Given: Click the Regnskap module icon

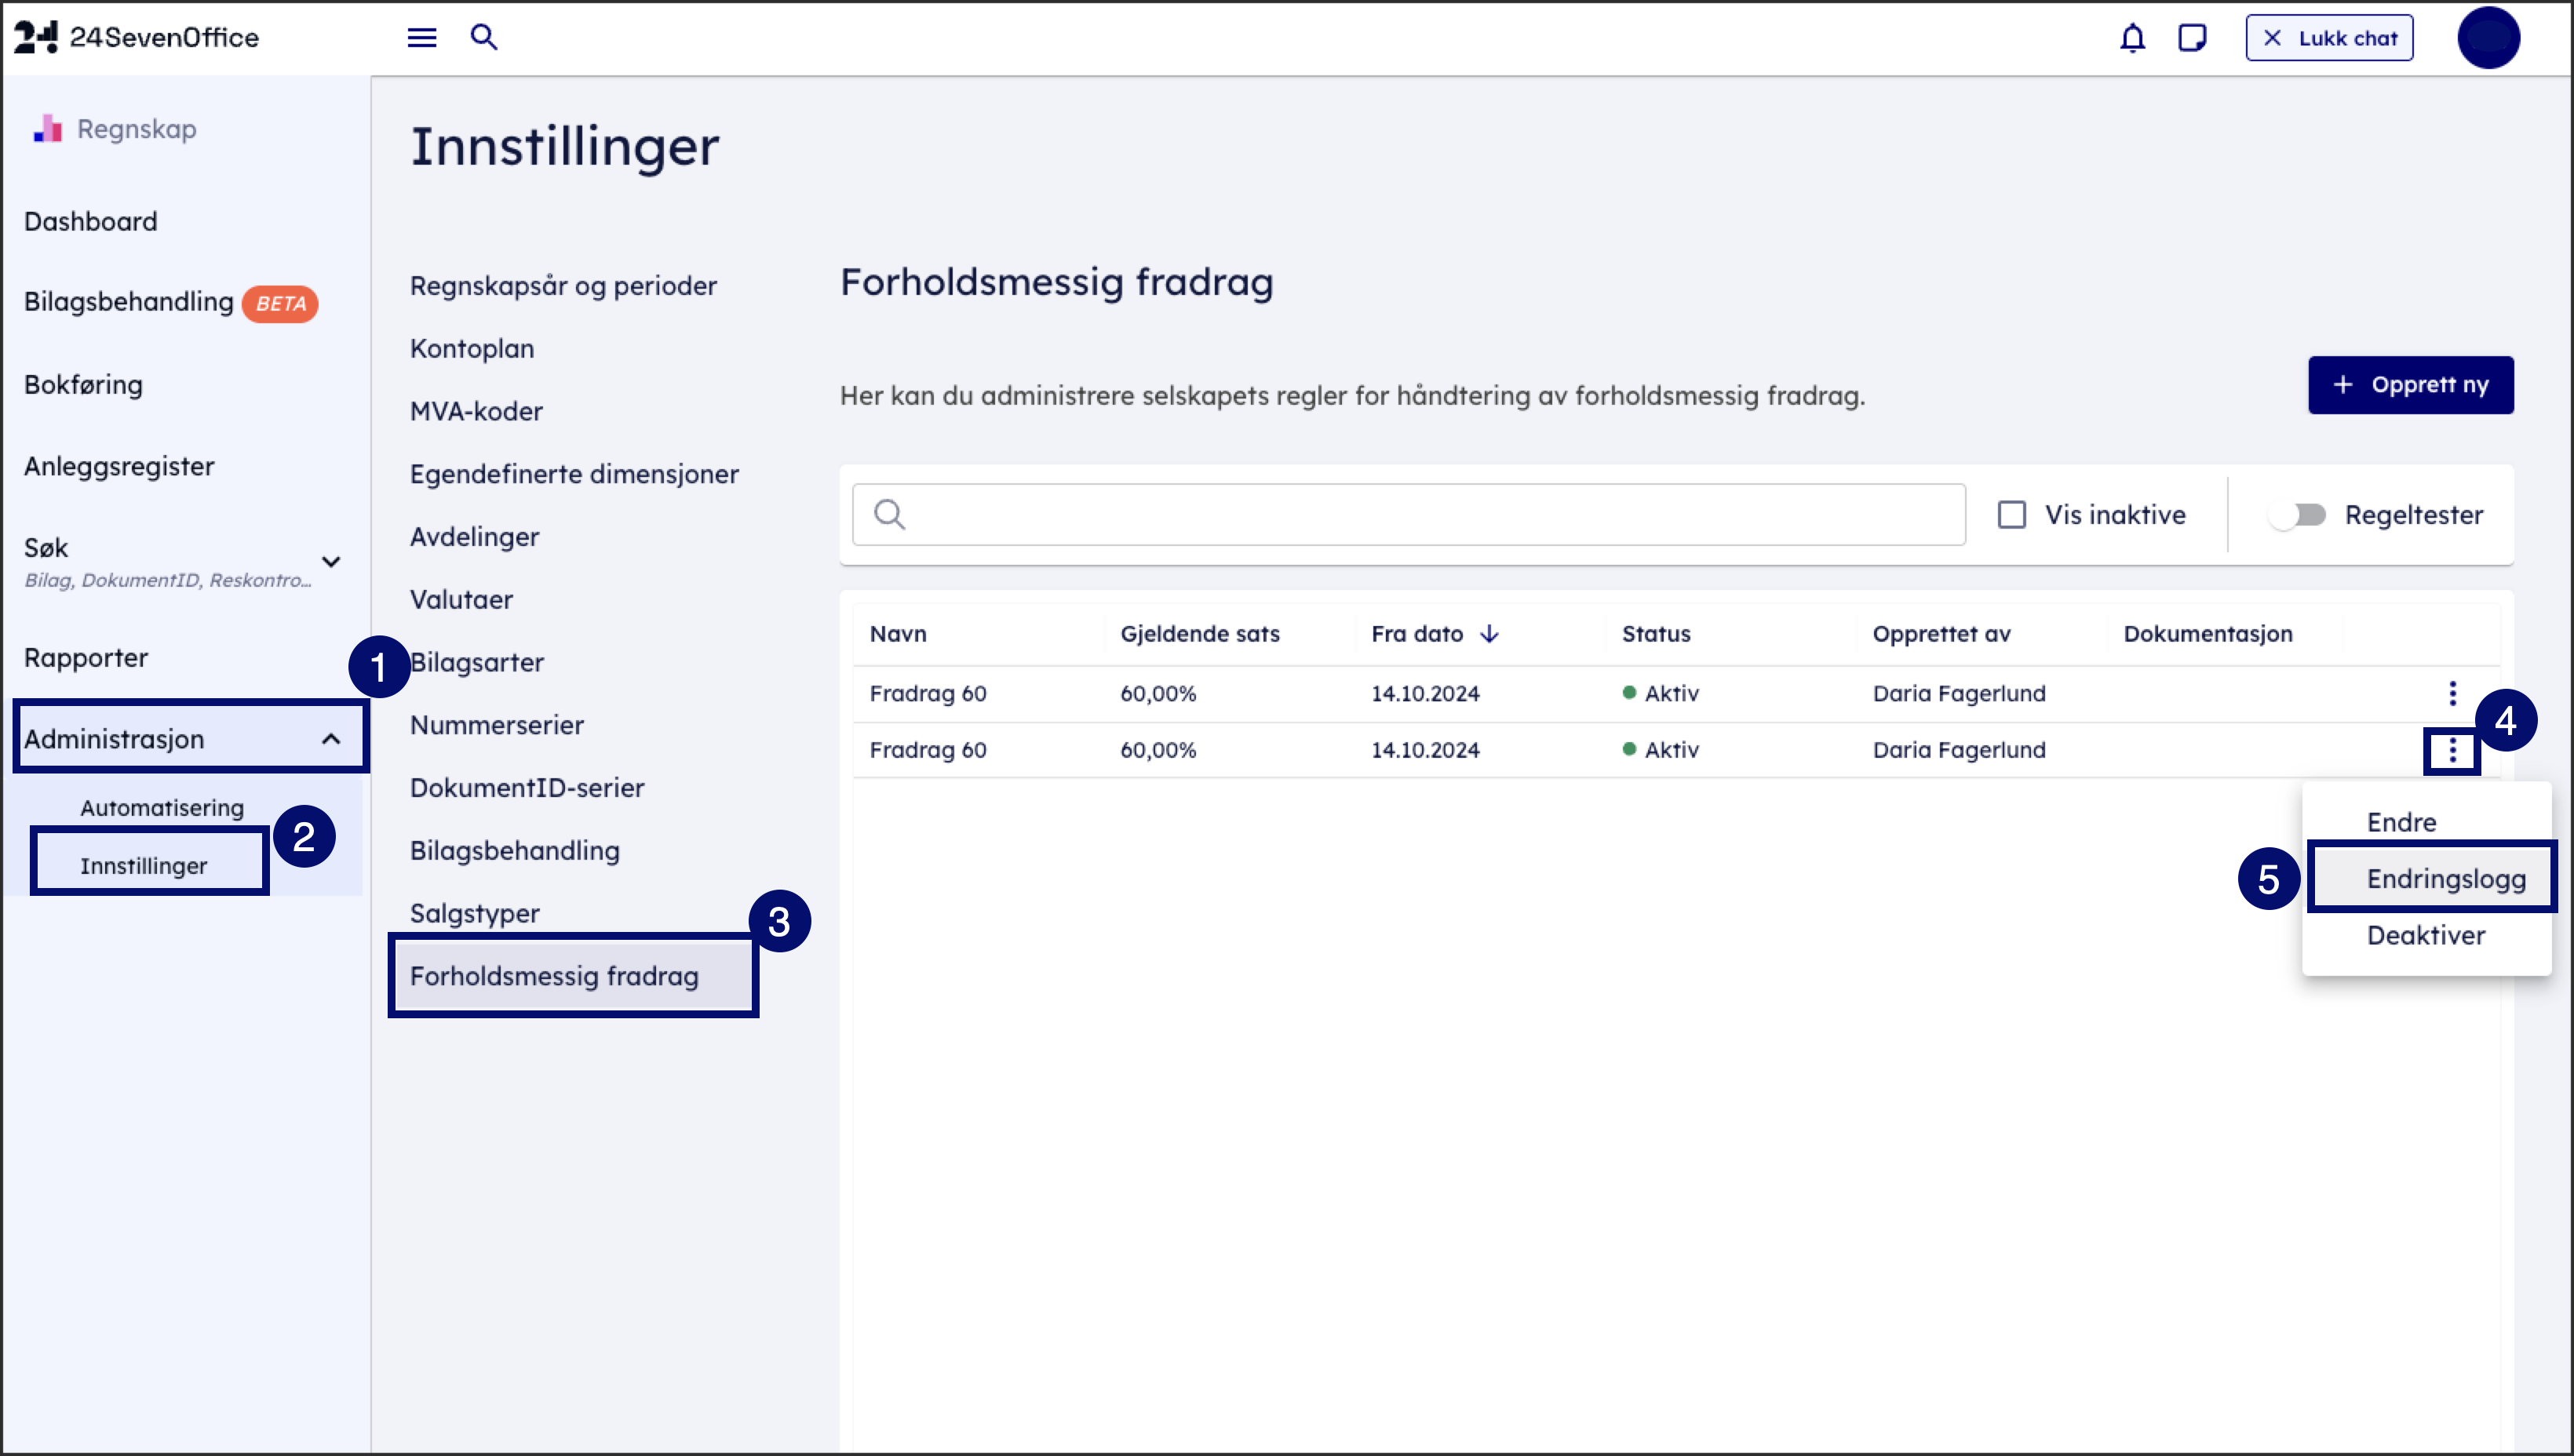Looking at the screenshot, I should coord(47,129).
